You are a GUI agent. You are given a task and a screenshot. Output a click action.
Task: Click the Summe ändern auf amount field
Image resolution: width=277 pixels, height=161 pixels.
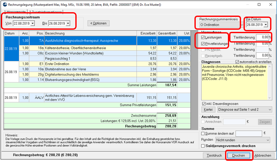(x=249, y=133)
